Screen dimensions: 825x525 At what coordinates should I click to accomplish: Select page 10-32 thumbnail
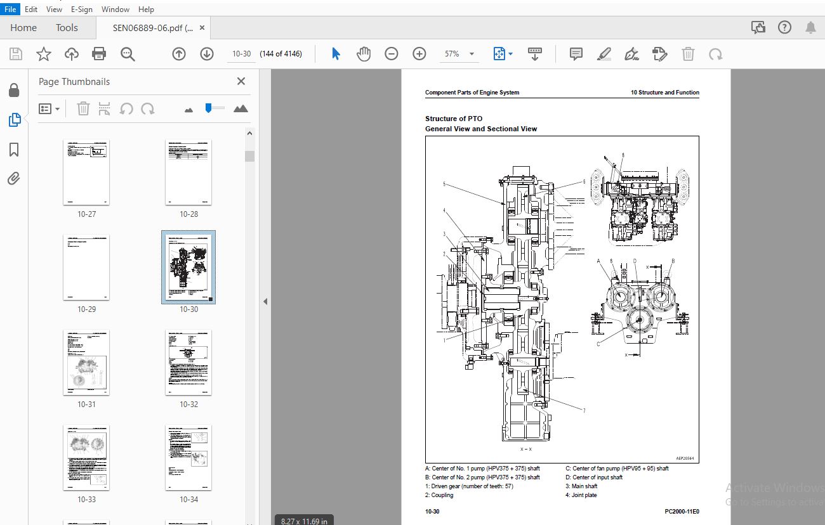pos(188,363)
